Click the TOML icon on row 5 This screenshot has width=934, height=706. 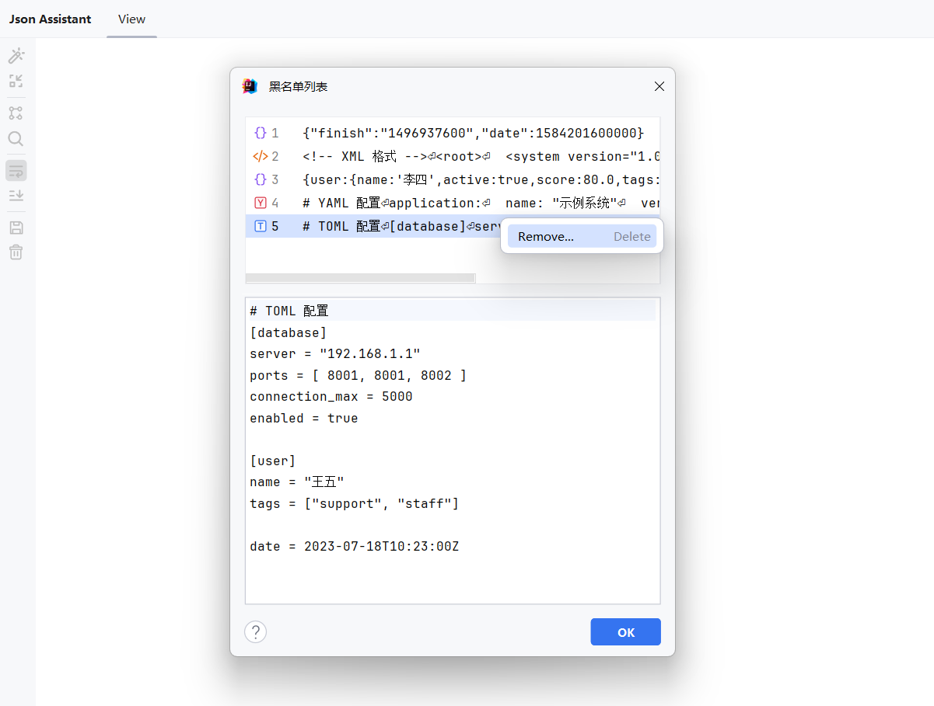[x=261, y=226]
